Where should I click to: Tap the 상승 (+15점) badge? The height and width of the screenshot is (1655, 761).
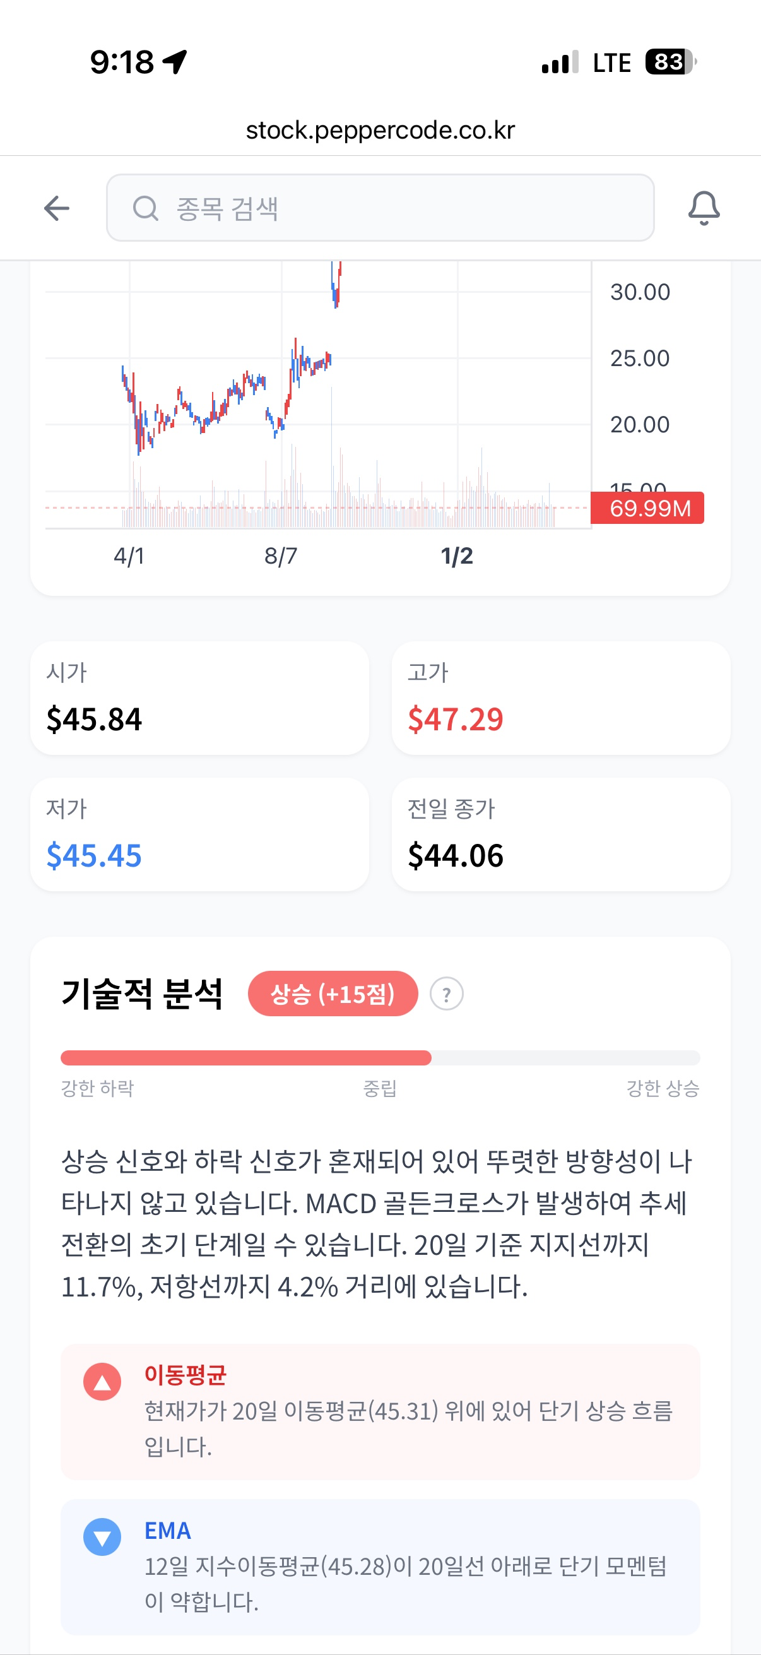[333, 994]
